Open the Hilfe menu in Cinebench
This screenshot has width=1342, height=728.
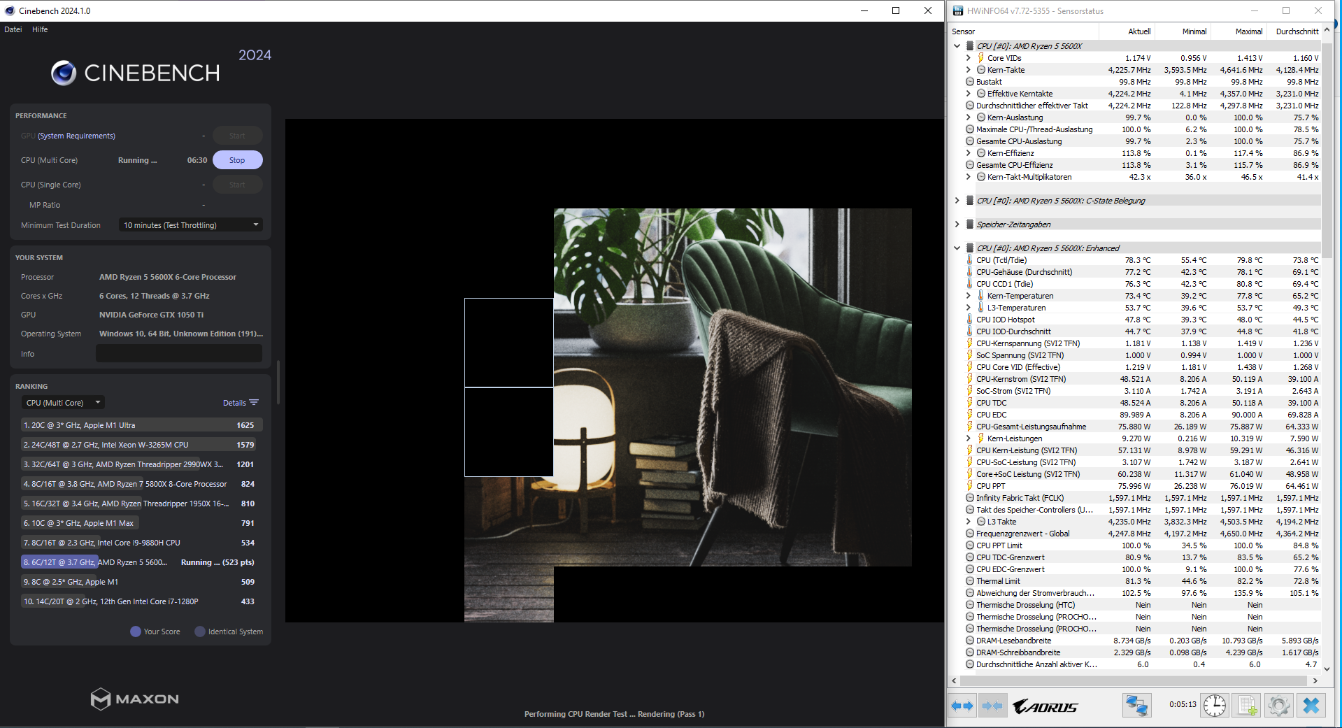[x=40, y=29]
